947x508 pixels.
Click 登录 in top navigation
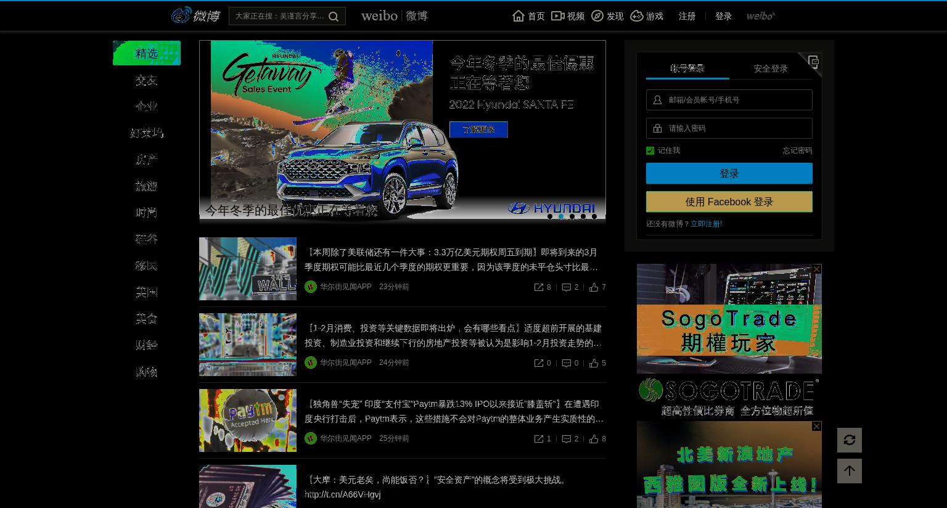tap(723, 16)
